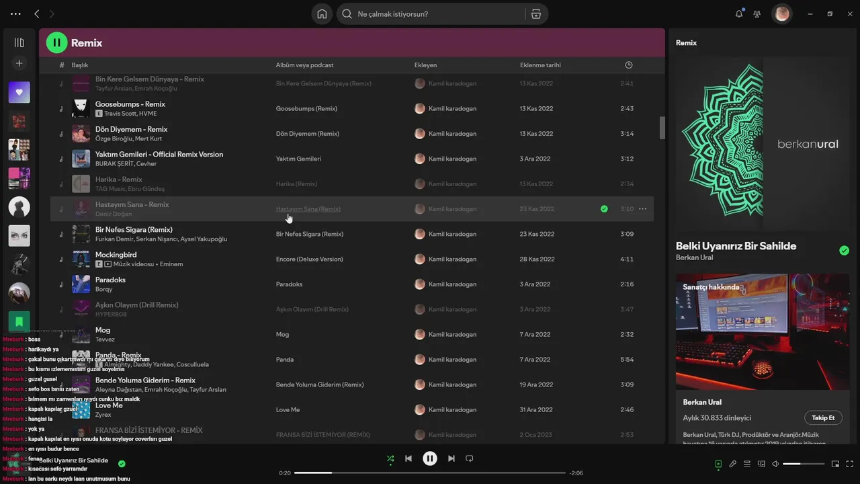Go back with the left arrow
Screen dimensions: 860x484
point(37,13)
